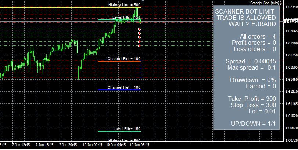Click the second red diamond order marker from top
The image size is (298, 150).
(139, 34)
